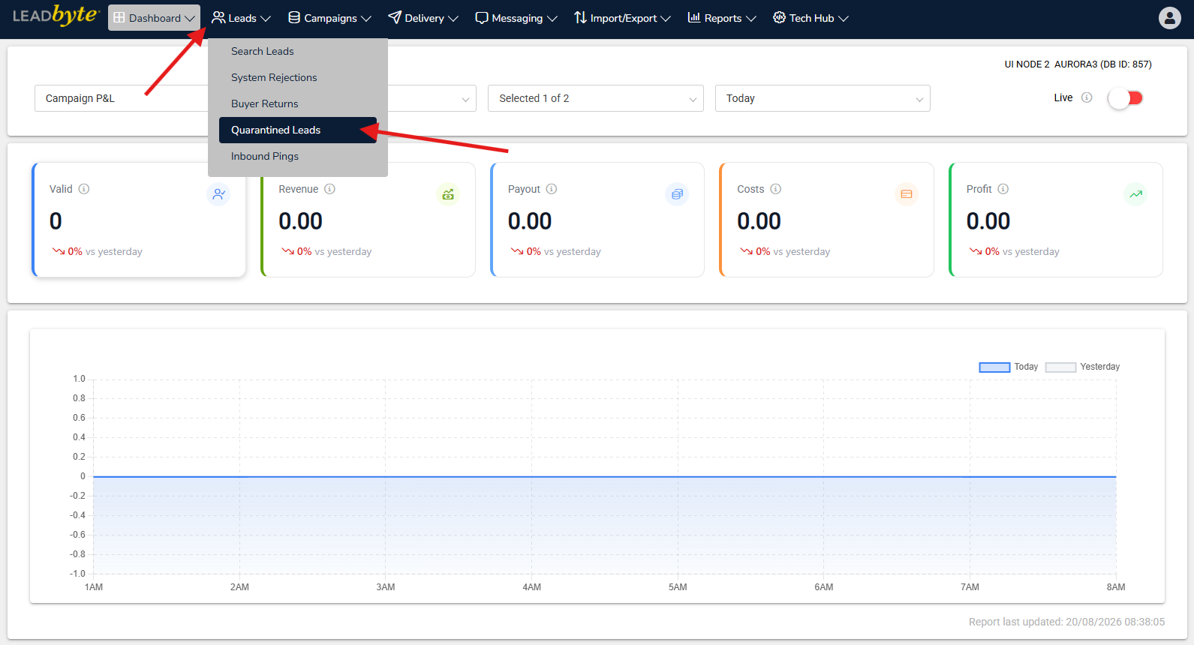
Task: Click the UI NODE 2 AURORA3 text
Action: (1078, 64)
